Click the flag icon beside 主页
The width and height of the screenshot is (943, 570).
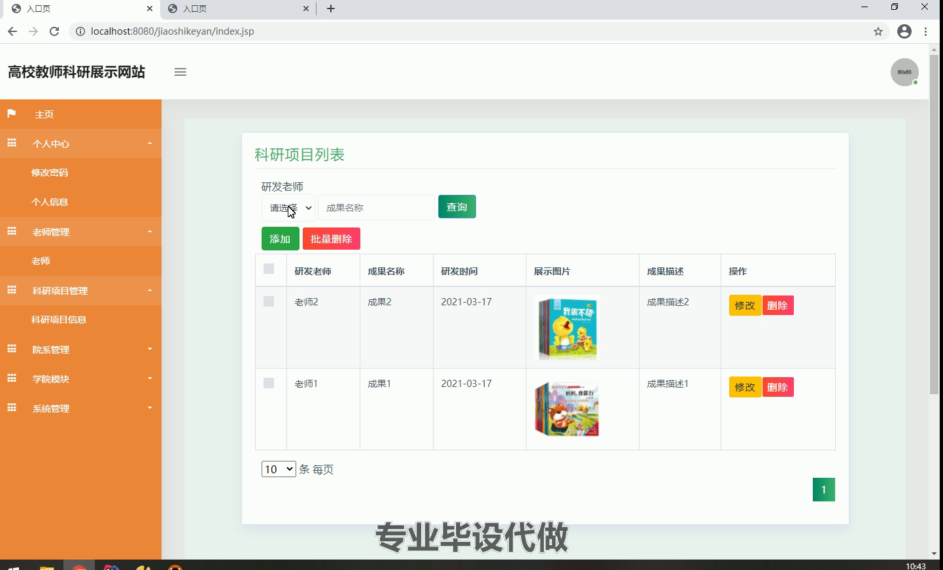tap(11, 114)
